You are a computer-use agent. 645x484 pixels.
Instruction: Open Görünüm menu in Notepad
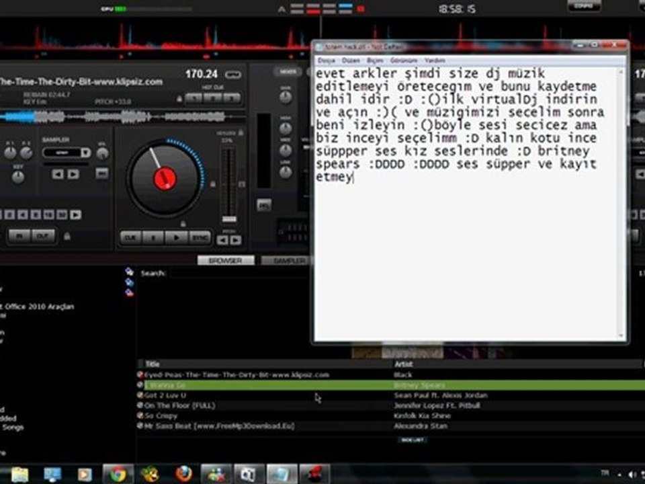click(404, 61)
